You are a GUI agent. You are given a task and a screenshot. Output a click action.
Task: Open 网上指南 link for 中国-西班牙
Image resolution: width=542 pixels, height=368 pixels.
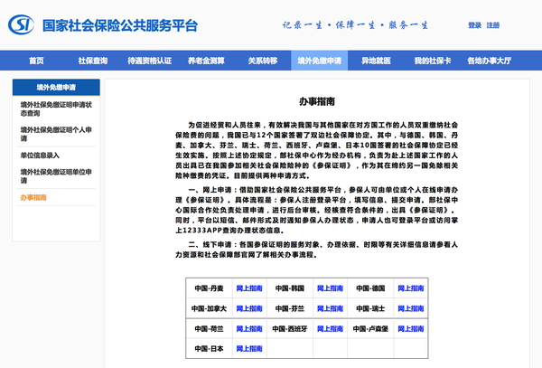tap(330, 329)
